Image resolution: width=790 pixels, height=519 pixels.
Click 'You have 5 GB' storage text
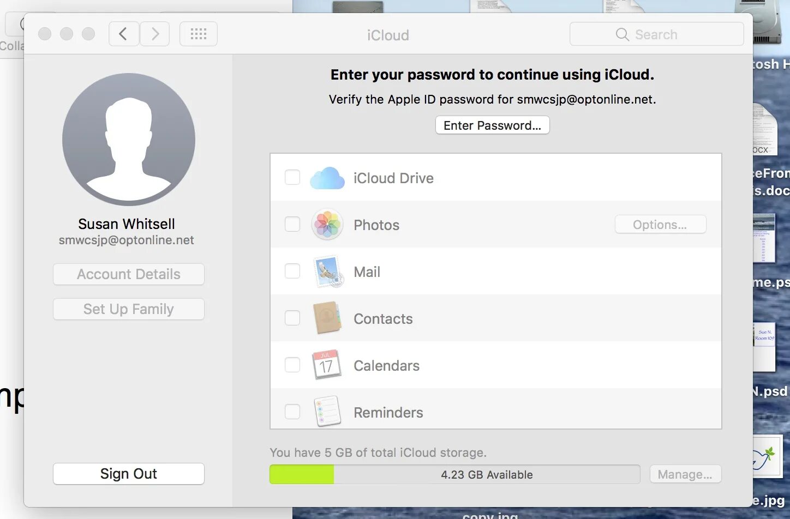[378, 452]
